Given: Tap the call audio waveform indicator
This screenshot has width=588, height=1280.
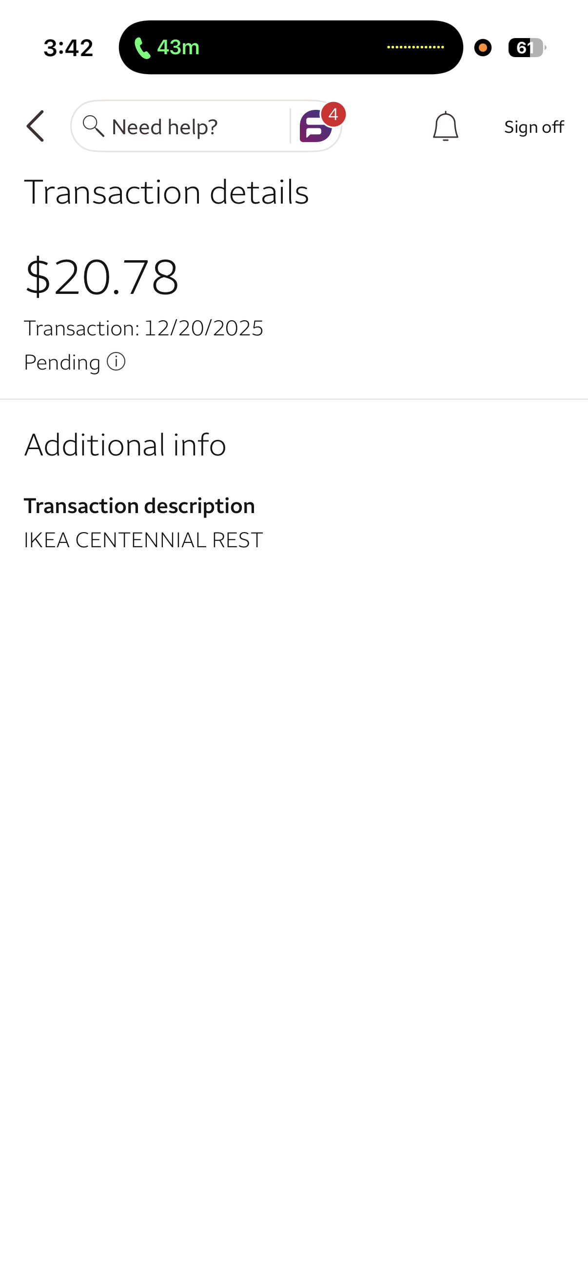Looking at the screenshot, I should 415,47.
